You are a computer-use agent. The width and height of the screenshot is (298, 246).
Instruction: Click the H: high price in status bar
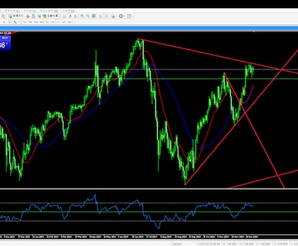click(x=247, y=244)
